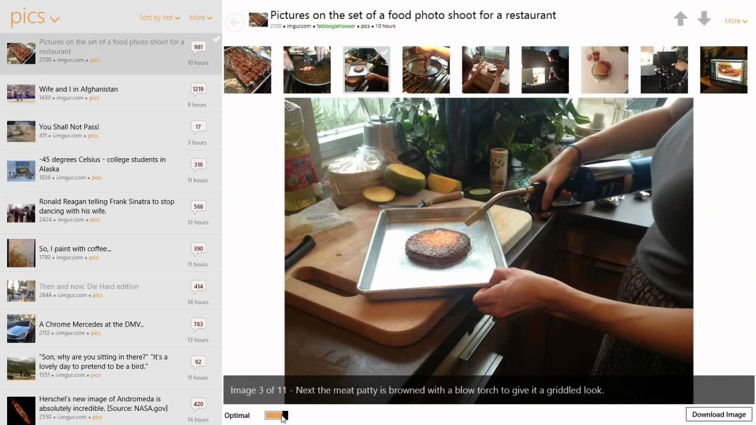Open the Sort by hot dropdown

[x=159, y=18]
